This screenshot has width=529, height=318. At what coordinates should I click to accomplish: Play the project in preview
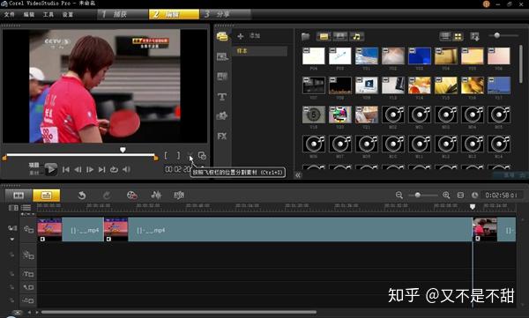point(51,169)
